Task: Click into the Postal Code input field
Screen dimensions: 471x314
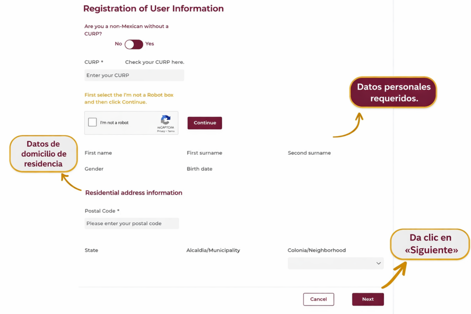Action: [132, 223]
